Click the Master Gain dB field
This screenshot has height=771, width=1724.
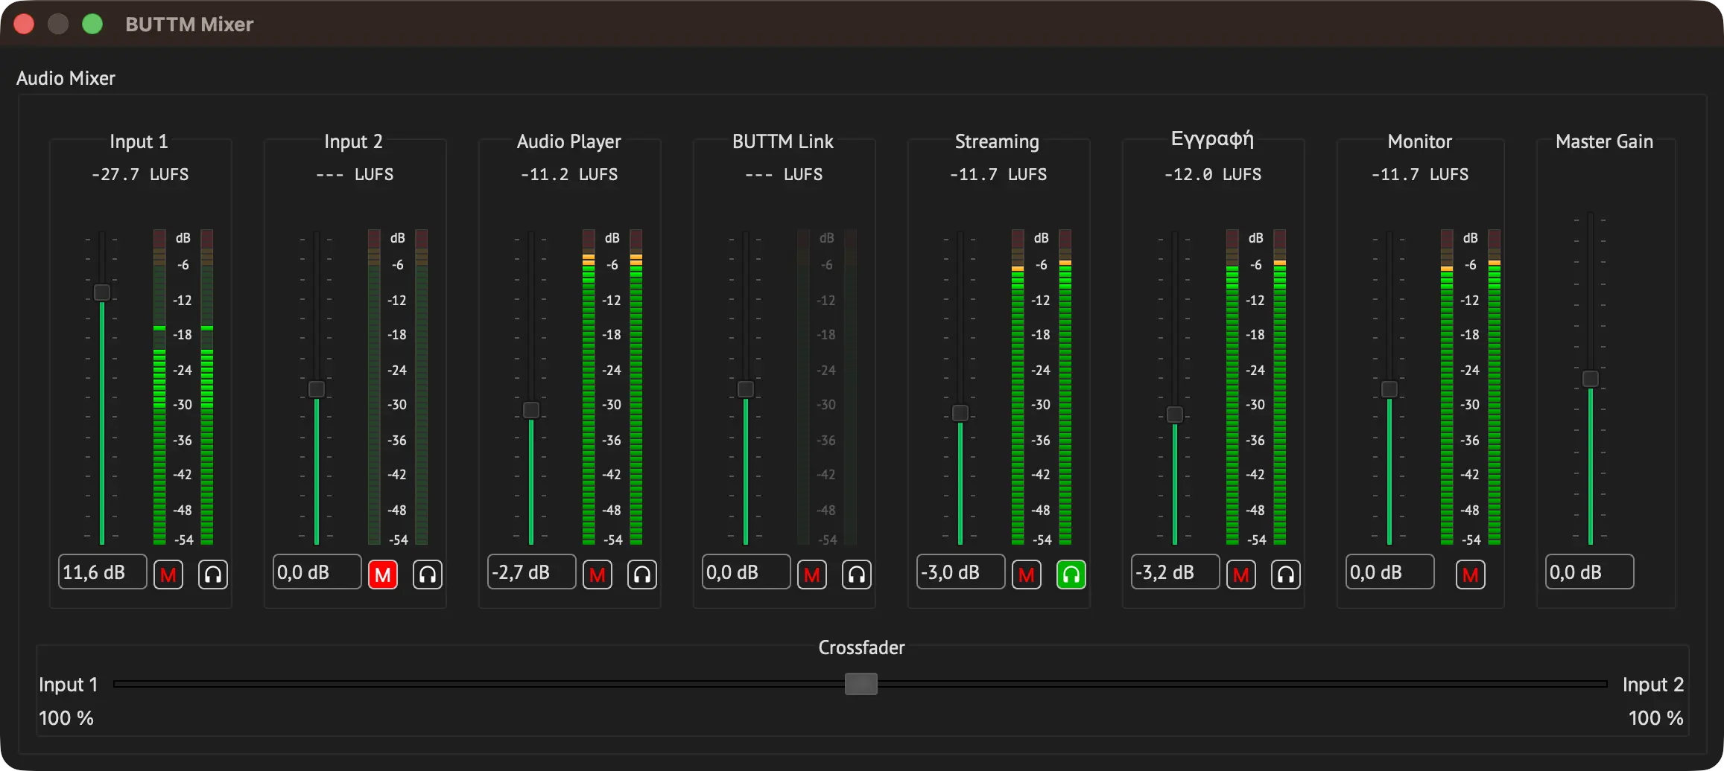(x=1590, y=572)
